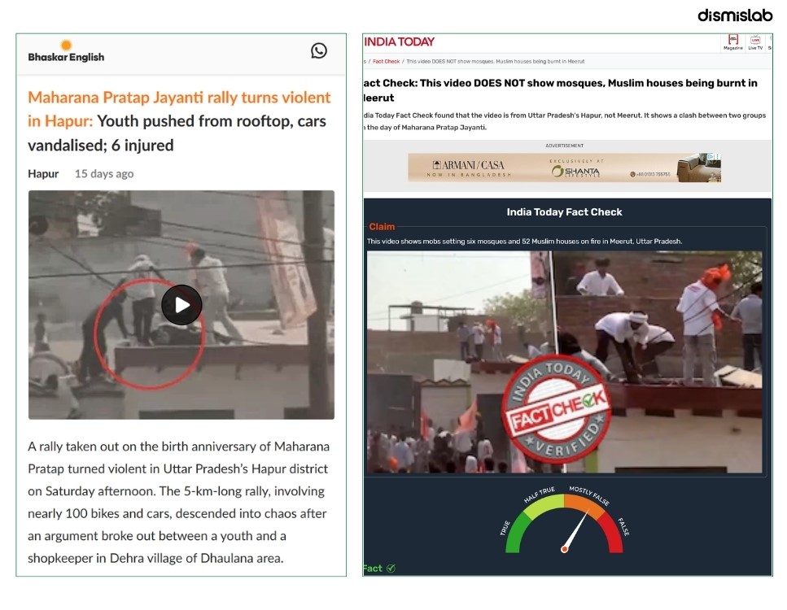Click the 'ADVERTISEMENT' label above the banner

[x=565, y=146]
